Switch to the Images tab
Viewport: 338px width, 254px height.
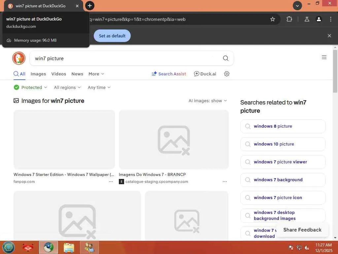click(x=38, y=74)
